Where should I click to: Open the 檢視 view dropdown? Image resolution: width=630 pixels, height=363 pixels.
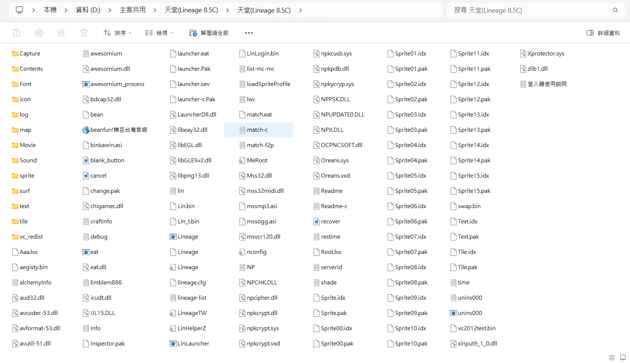pyautogui.click(x=159, y=33)
